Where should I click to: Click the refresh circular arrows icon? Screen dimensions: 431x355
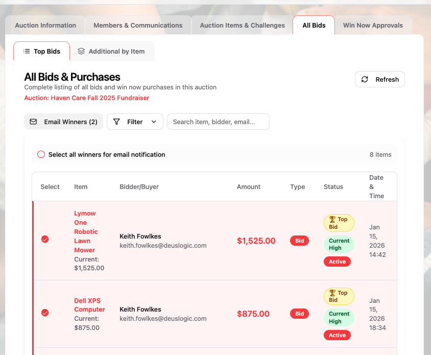pyautogui.click(x=365, y=80)
